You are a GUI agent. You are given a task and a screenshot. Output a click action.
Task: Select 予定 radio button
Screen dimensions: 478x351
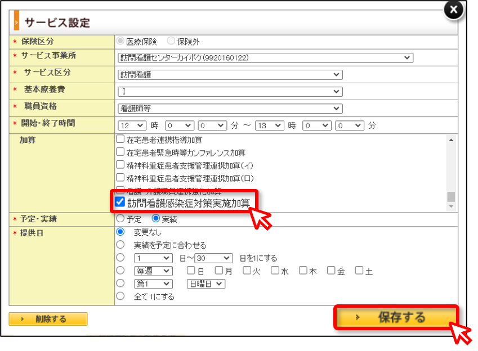click(120, 218)
